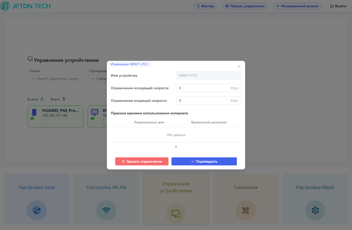
Task: Go to Панель управления
Action: pos(245,6)
